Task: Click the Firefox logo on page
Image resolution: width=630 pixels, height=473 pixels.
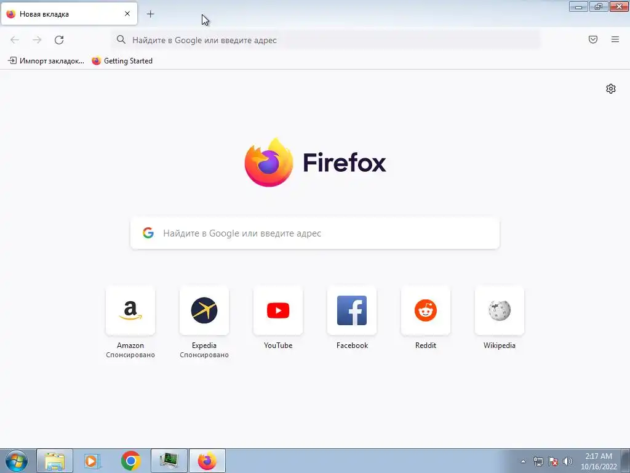Action: pos(316,163)
